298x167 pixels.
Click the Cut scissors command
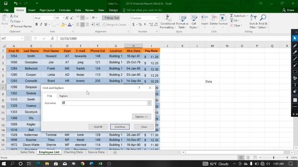[x=14, y=16]
